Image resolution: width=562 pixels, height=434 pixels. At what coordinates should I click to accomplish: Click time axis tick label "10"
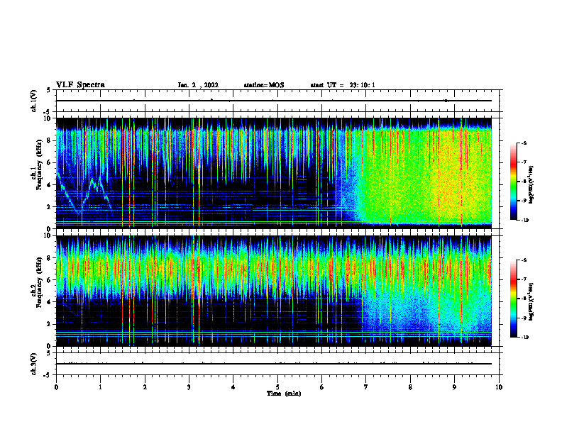coord(499,387)
